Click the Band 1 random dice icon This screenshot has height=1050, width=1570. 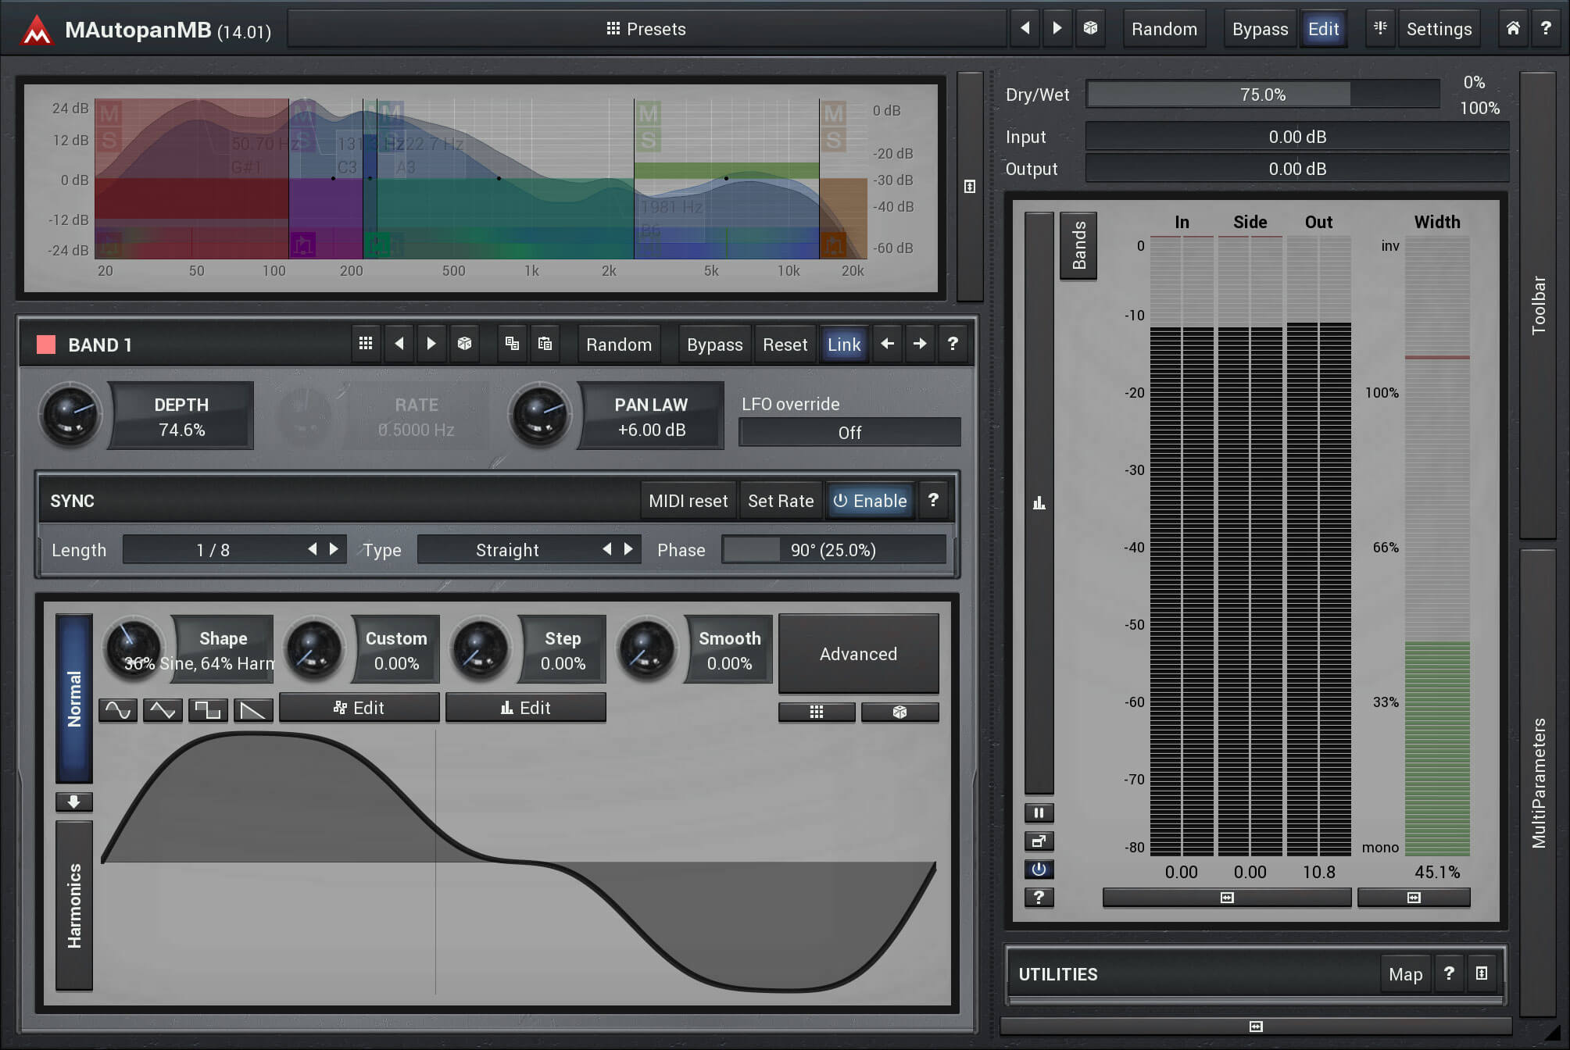(464, 344)
